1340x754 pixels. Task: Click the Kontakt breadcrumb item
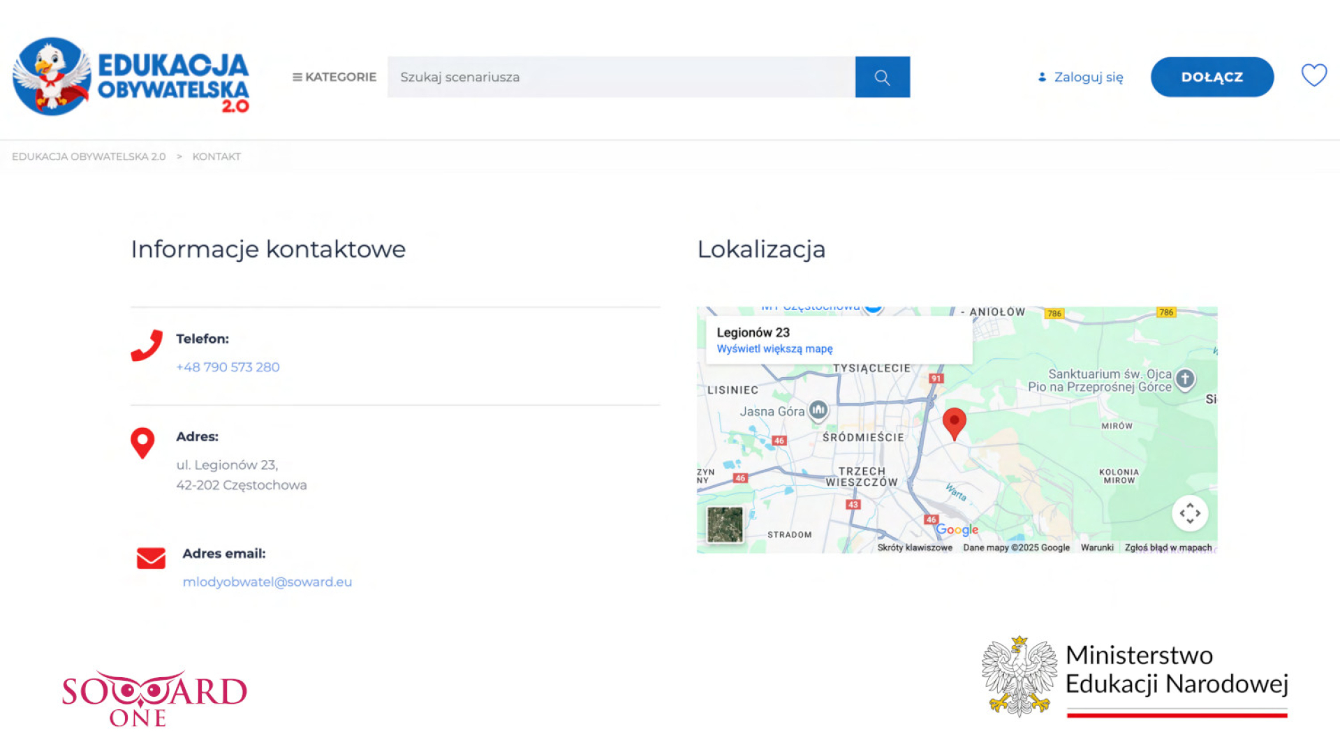click(216, 156)
